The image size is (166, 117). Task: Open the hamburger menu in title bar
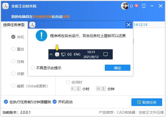tap(144, 6)
